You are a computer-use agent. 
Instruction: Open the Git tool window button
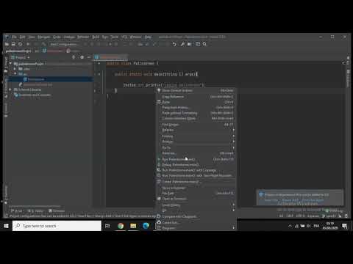(16, 210)
